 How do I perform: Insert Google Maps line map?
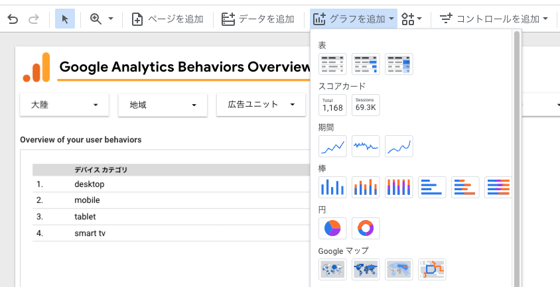[x=432, y=269]
